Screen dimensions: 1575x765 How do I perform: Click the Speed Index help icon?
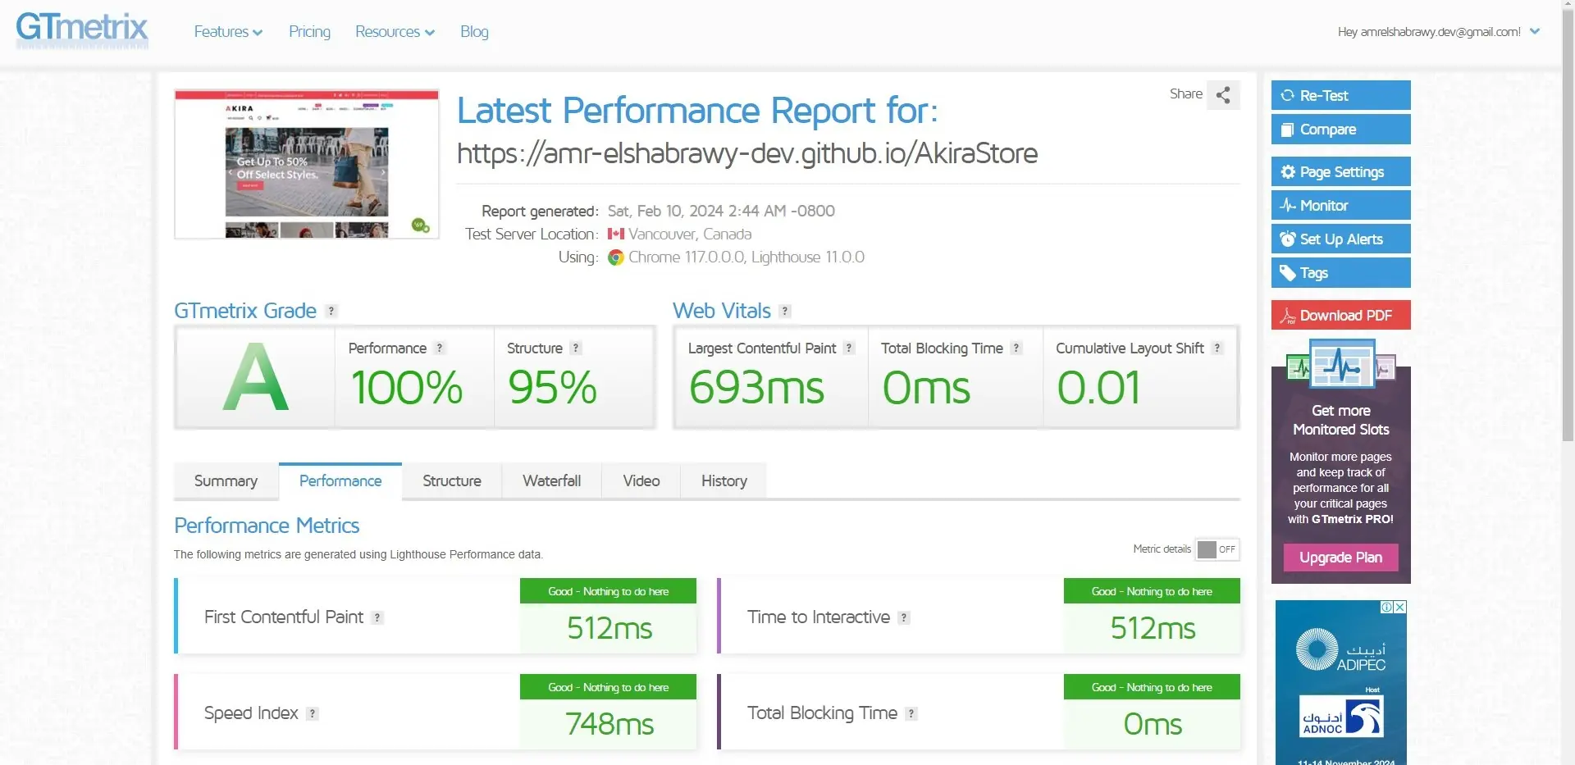313,713
